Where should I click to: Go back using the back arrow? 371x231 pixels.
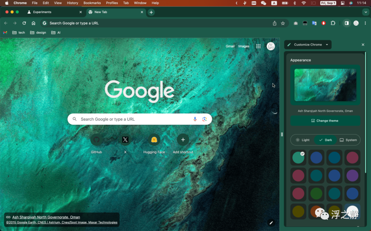(6, 23)
